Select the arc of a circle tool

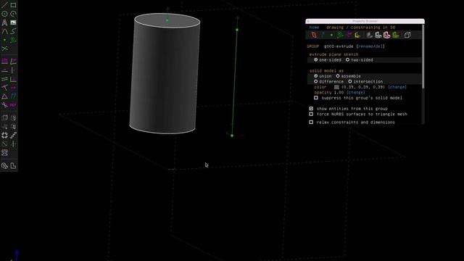coord(13,14)
